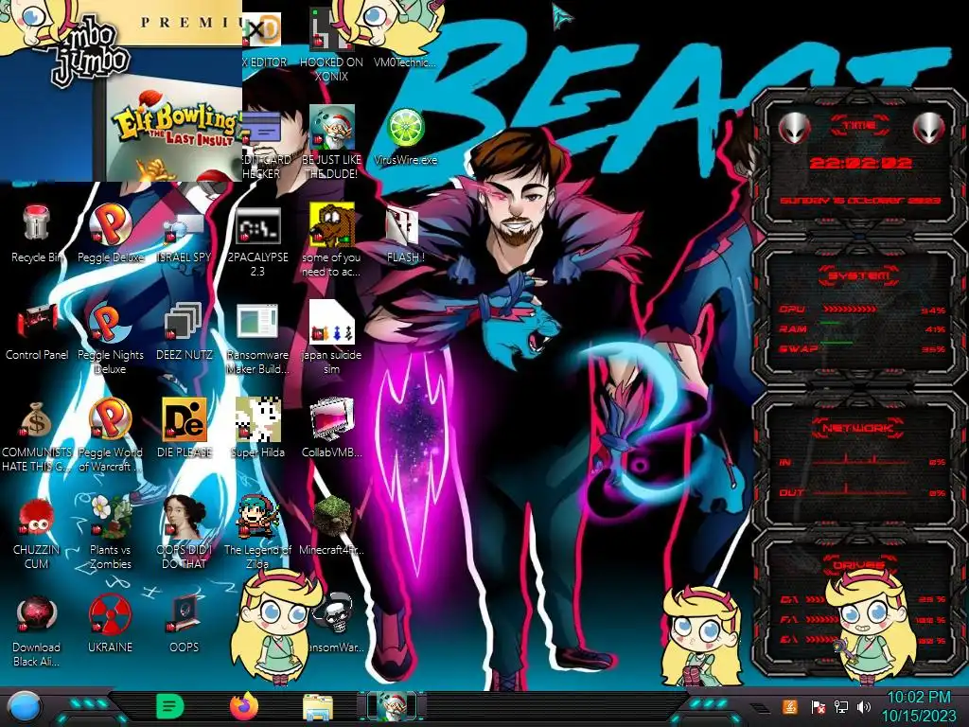Open the DIE PLEASE desktop icon

(x=184, y=419)
